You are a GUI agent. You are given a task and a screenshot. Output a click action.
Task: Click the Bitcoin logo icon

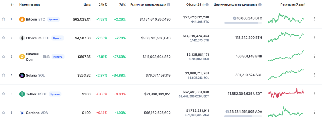[x=22, y=19]
